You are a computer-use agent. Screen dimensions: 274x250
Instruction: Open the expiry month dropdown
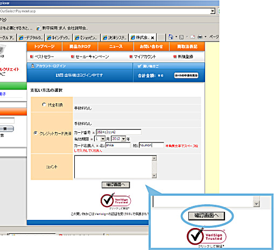point(103,139)
